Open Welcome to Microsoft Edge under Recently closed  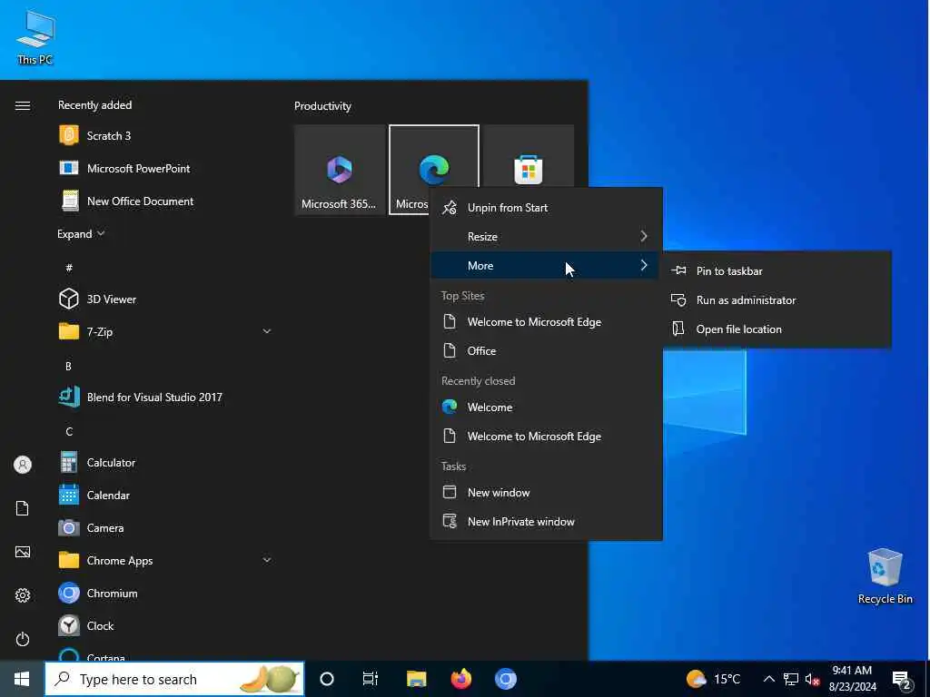546,437
